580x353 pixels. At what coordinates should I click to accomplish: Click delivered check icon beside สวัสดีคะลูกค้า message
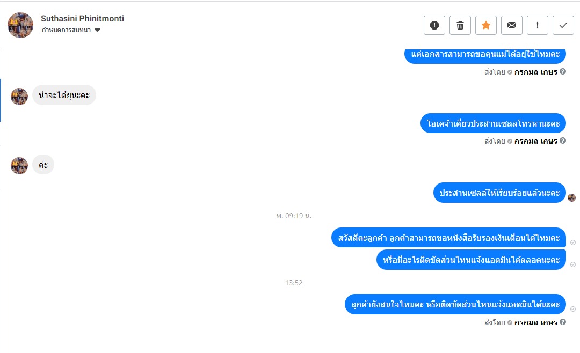point(572,242)
